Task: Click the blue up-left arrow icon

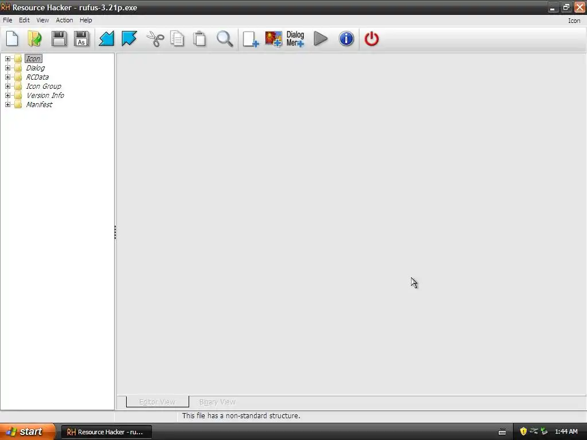Action: coord(129,38)
